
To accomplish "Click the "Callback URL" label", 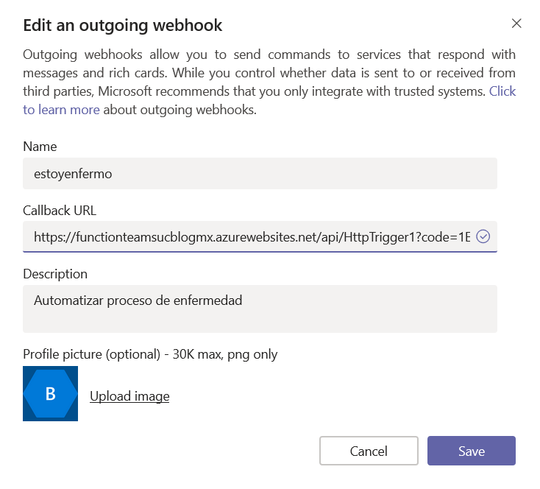I will point(60,210).
